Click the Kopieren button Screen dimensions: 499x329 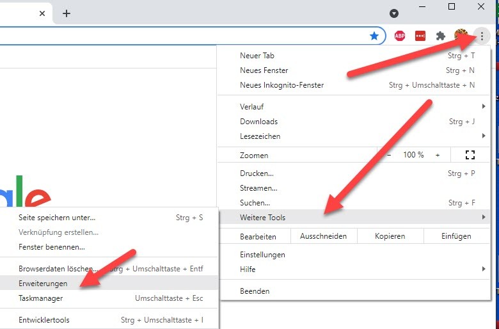390,236
